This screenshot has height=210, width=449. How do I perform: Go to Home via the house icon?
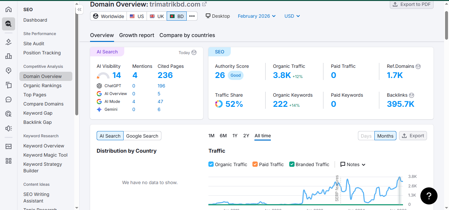[x=9, y=9]
